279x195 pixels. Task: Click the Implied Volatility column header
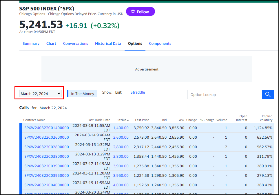click(266, 118)
